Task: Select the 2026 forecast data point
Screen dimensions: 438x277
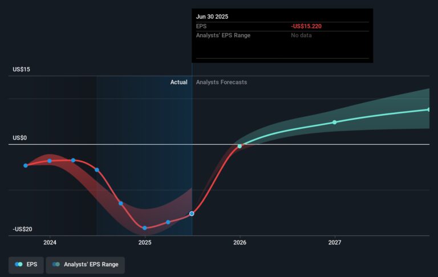Action: click(x=240, y=146)
